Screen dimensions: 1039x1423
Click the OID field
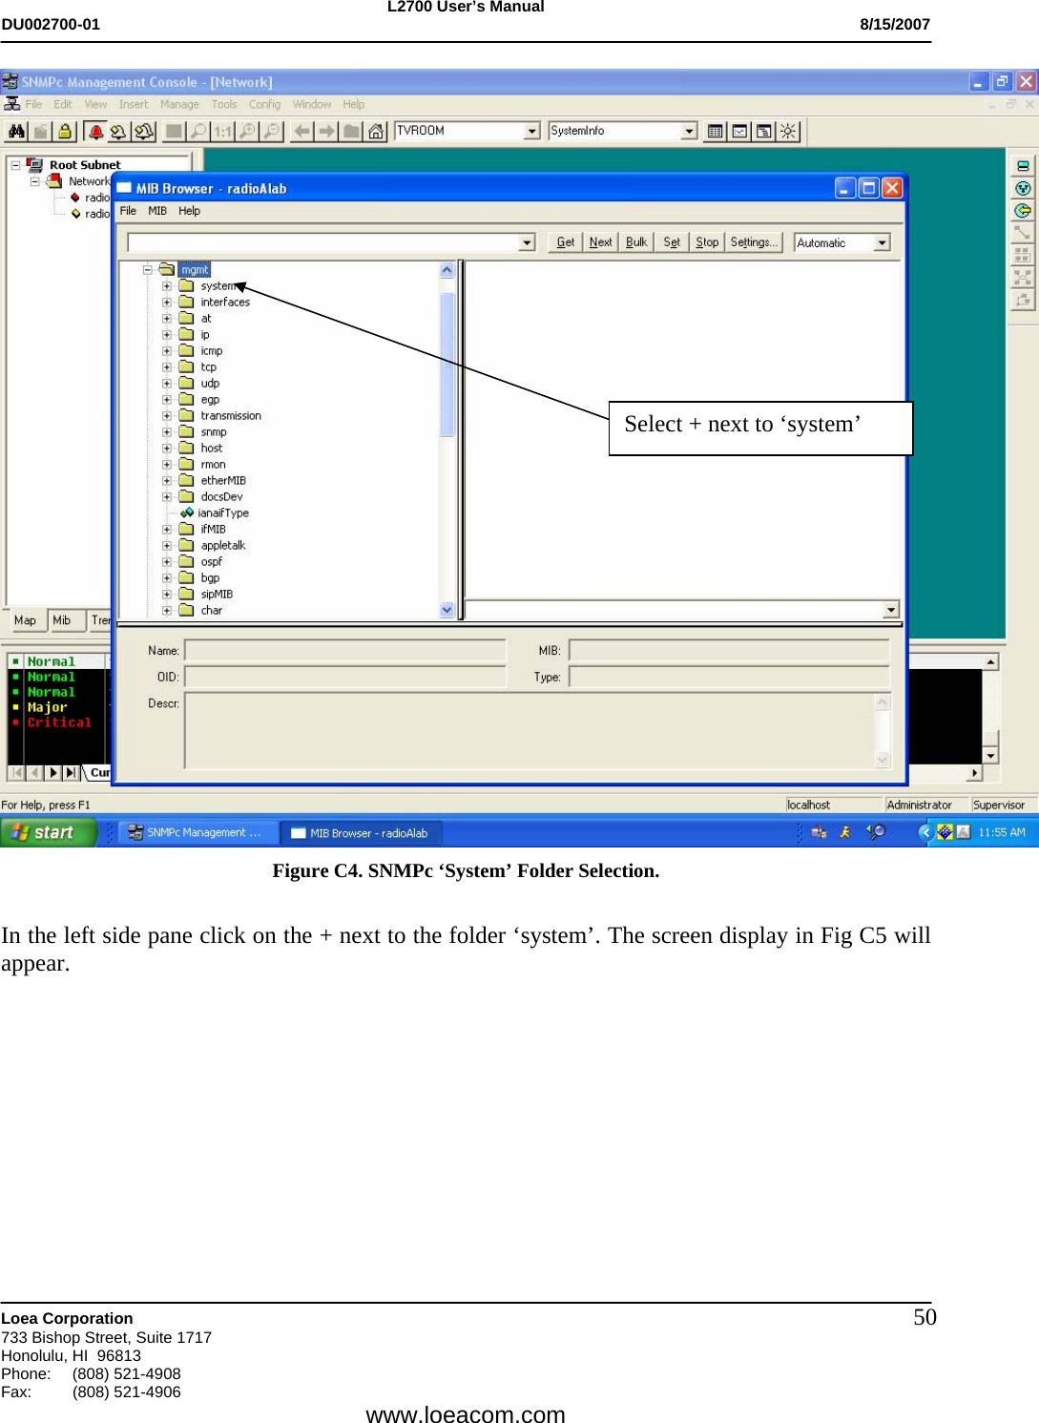344,677
